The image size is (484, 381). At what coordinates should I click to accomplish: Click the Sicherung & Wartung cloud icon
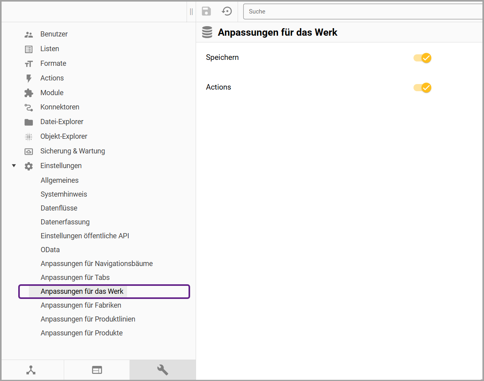click(29, 151)
